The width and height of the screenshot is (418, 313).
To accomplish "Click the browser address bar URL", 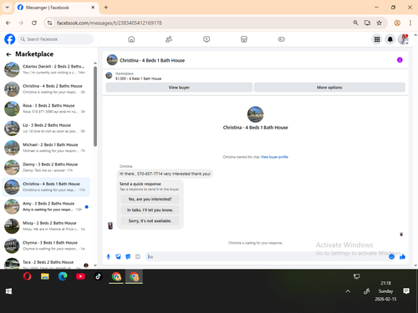I will 109,23.
